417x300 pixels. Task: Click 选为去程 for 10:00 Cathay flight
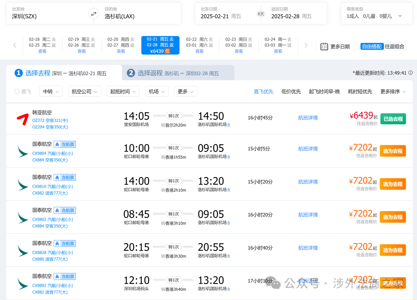click(x=393, y=151)
